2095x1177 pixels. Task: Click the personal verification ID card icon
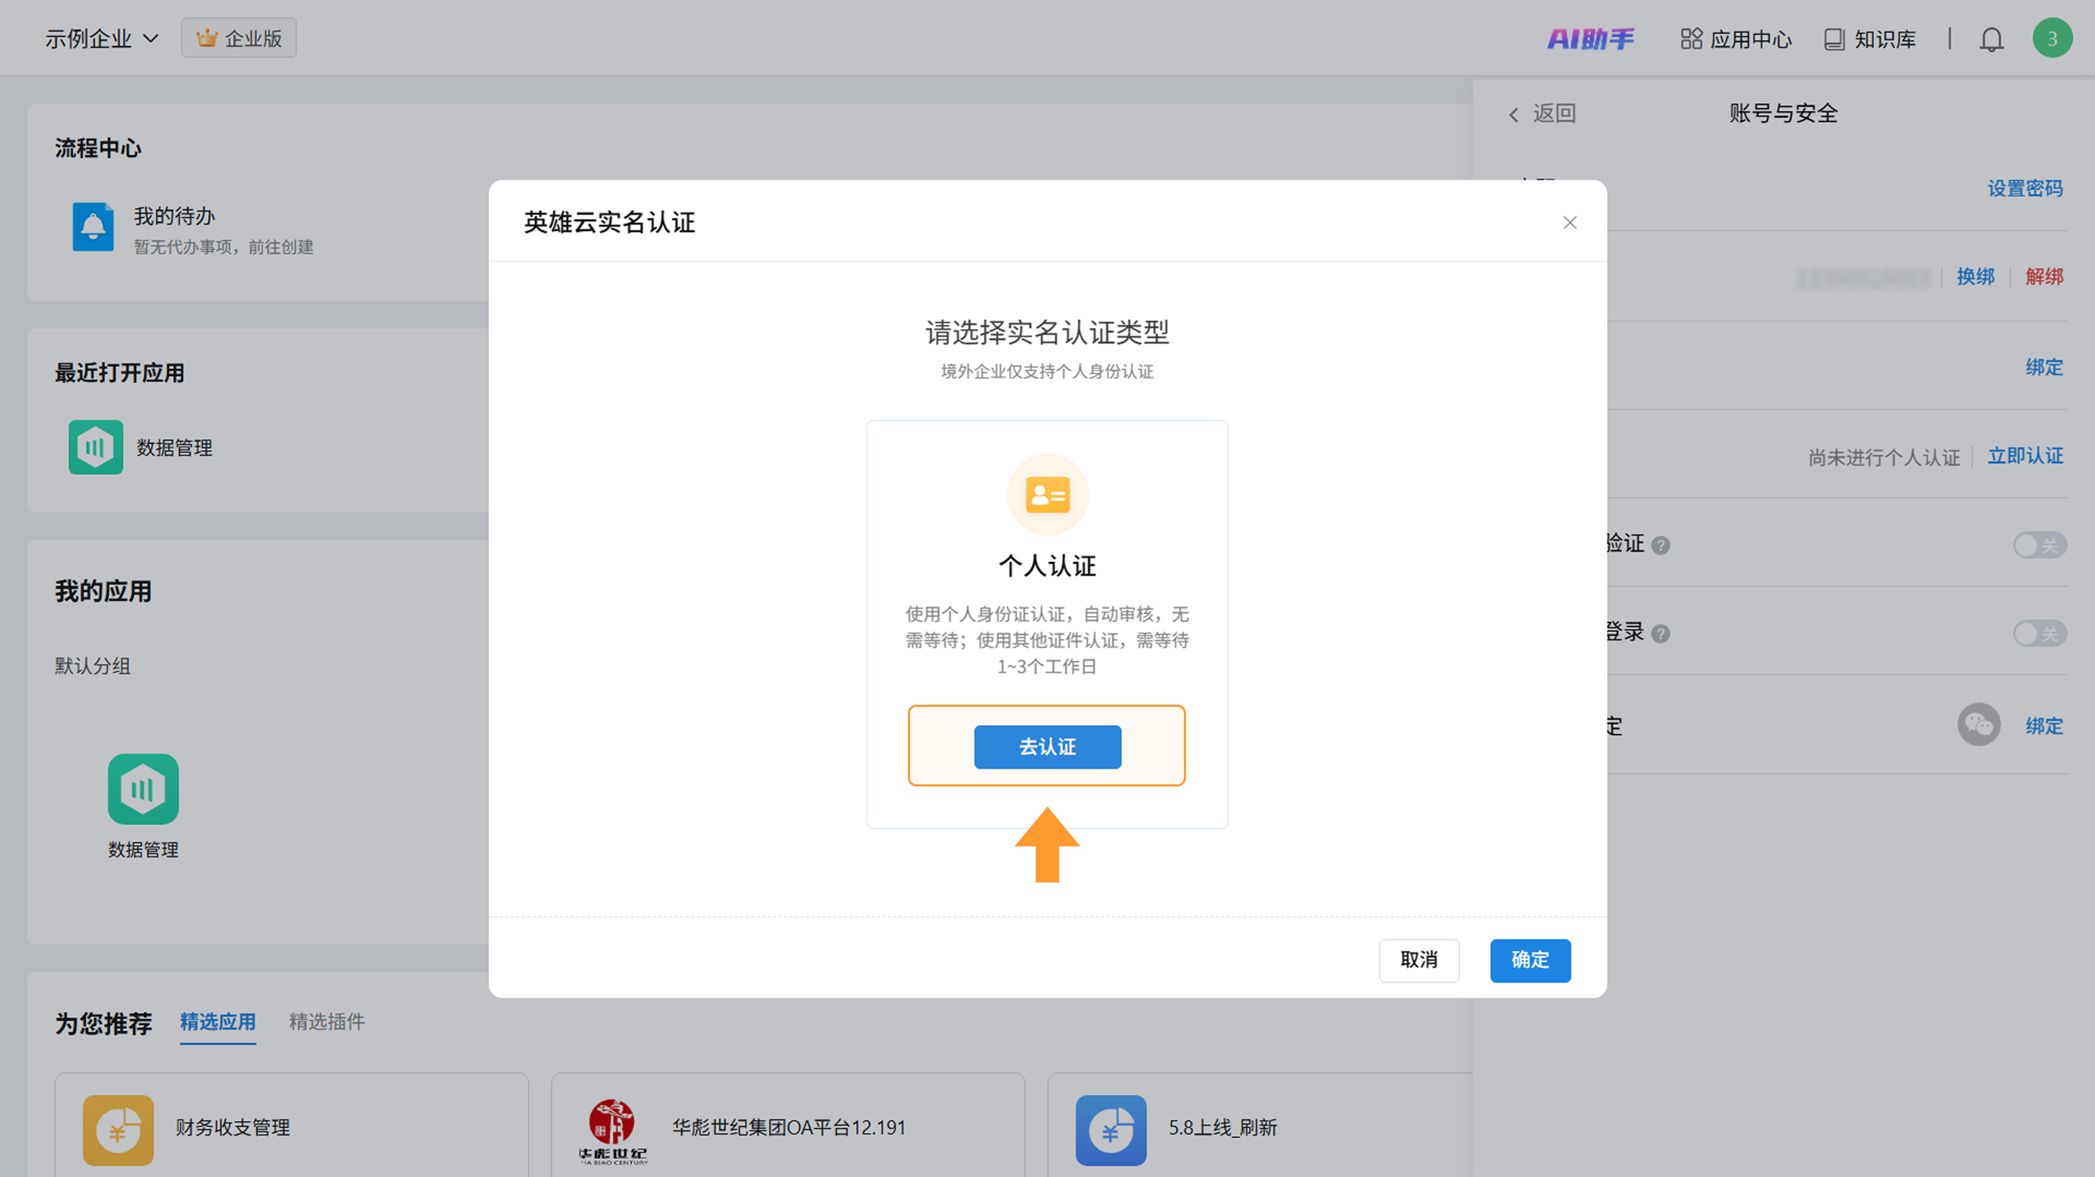[x=1047, y=494]
